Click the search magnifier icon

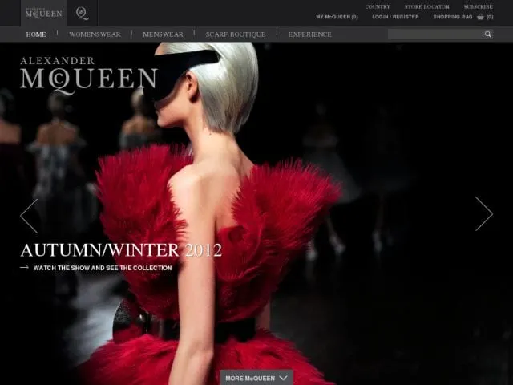(488, 34)
